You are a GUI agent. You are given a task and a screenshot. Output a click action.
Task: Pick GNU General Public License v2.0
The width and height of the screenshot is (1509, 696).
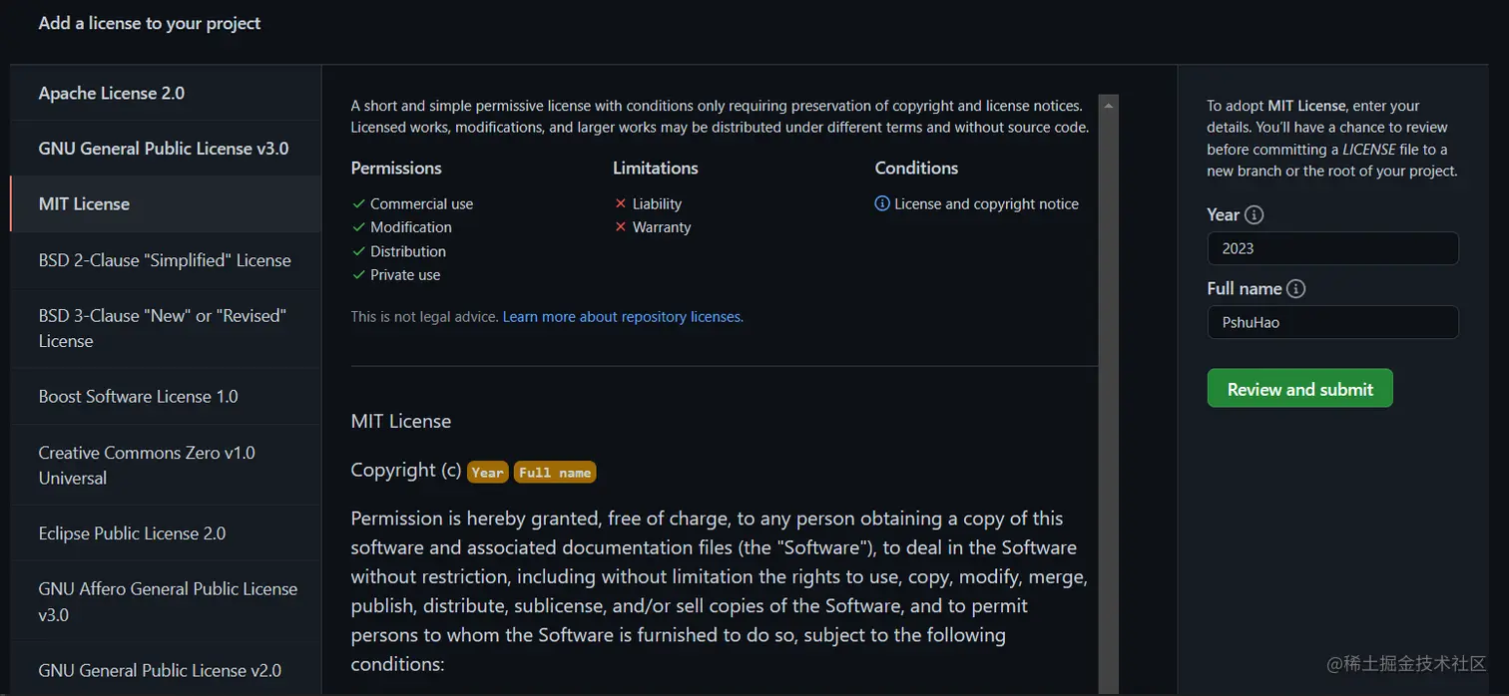(x=160, y=670)
